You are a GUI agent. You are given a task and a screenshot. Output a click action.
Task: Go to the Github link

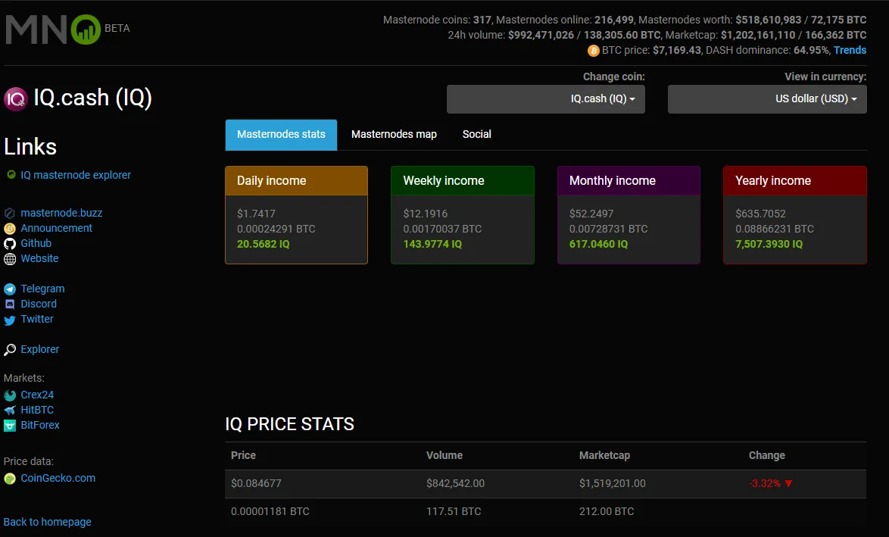(36, 243)
